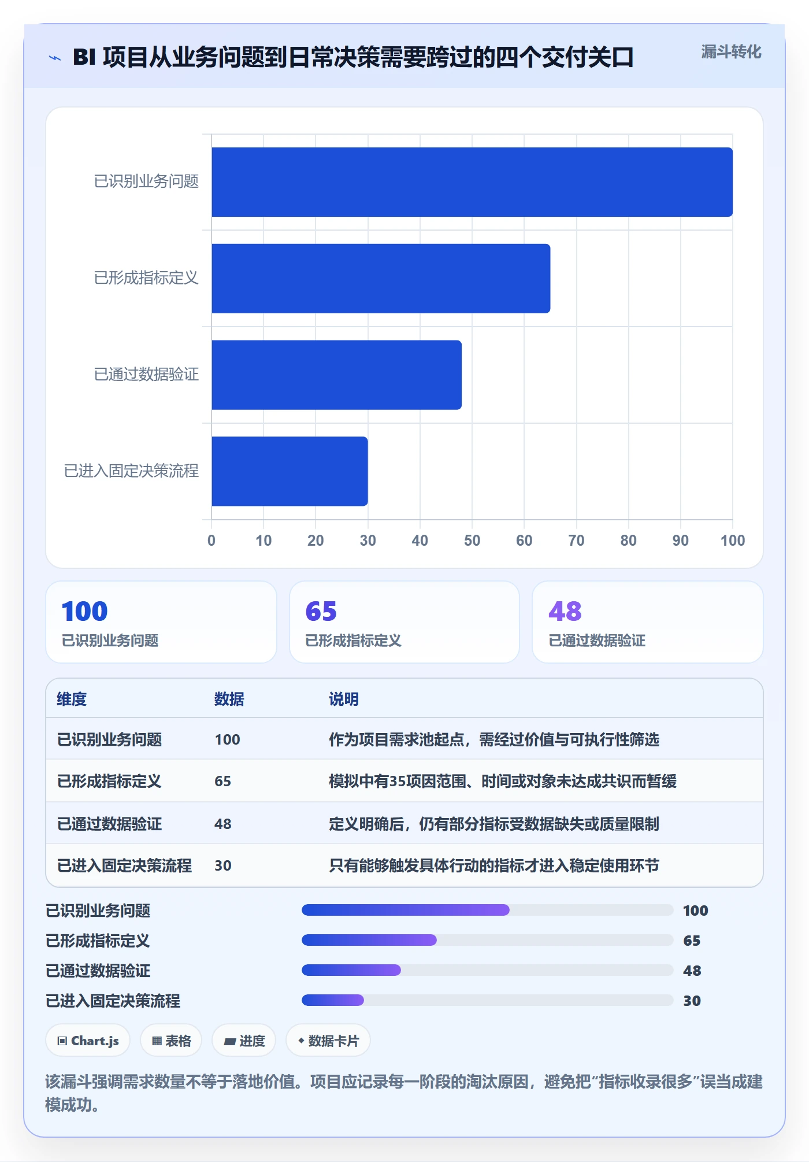Image resolution: width=809 pixels, height=1162 pixels.
Task: Click the table value 100
Action: pyautogui.click(x=227, y=739)
